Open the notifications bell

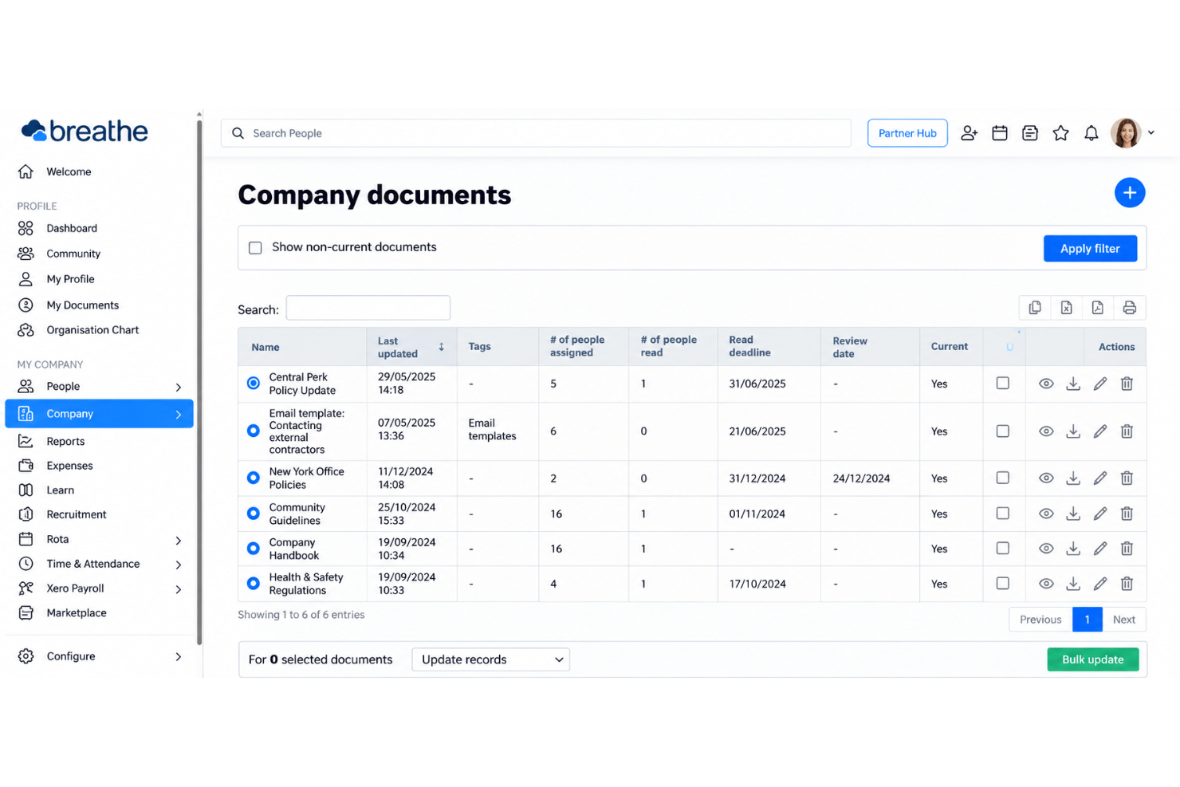1091,133
